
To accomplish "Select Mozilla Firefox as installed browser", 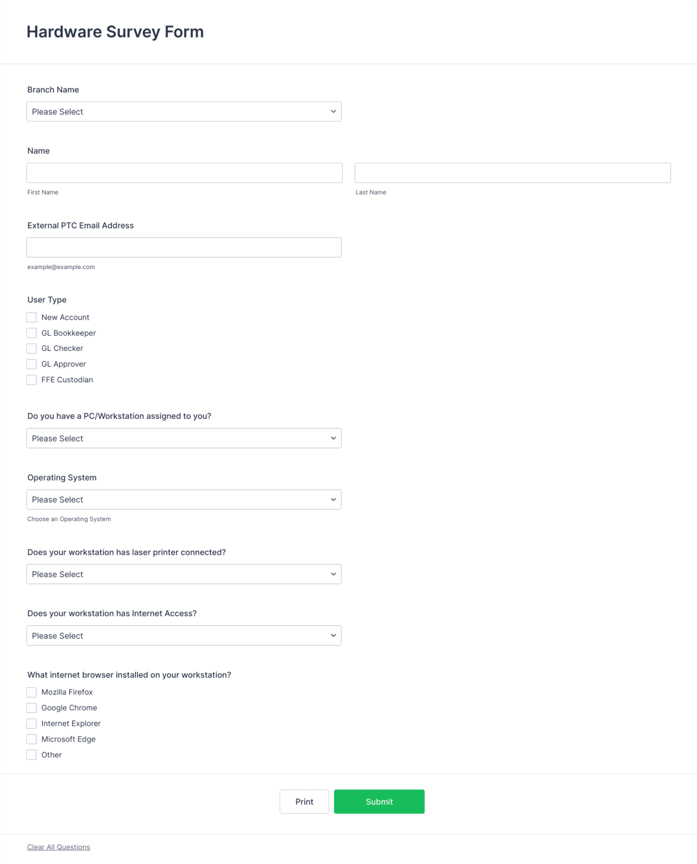I will (31, 692).
